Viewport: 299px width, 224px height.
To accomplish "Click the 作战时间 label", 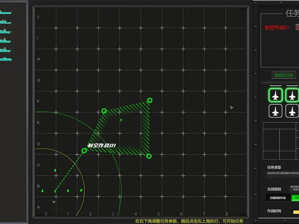I will point(274,211).
